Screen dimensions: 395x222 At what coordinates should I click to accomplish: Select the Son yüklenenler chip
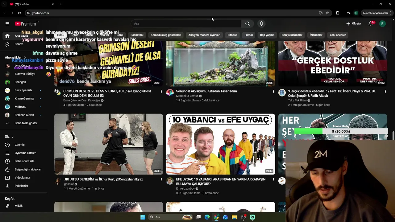pos(292,35)
